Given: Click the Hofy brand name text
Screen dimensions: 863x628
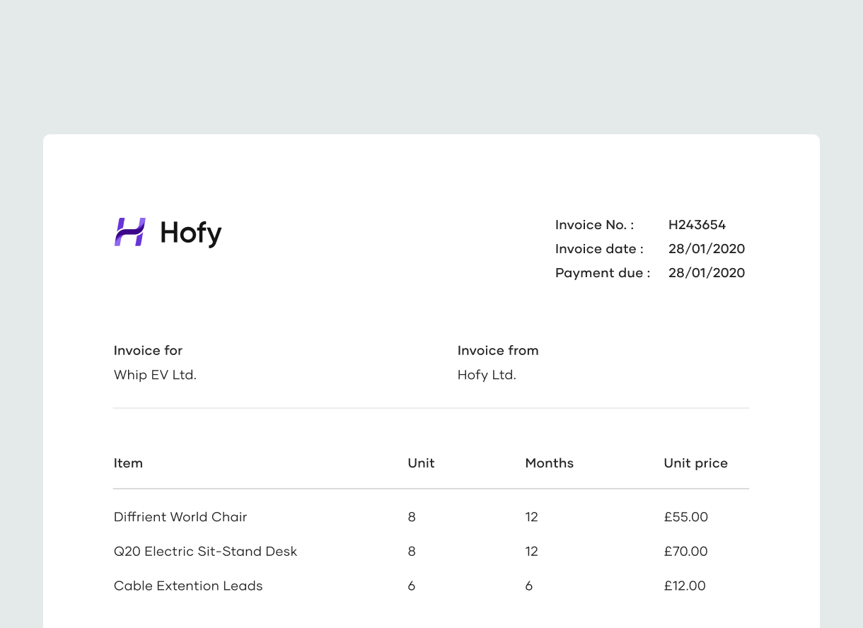Looking at the screenshot, I should click(x=190, y=233).
